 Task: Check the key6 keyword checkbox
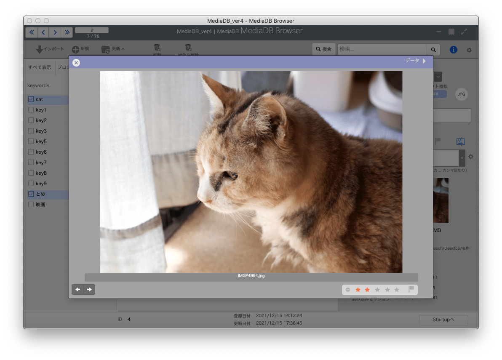tap(31, 152)
